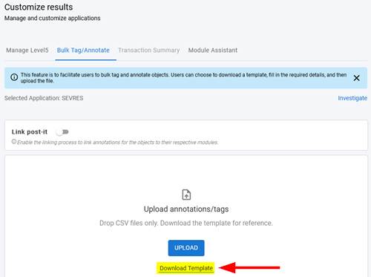Click the Investigate link
371x277 pixels.
coord(352,98)
